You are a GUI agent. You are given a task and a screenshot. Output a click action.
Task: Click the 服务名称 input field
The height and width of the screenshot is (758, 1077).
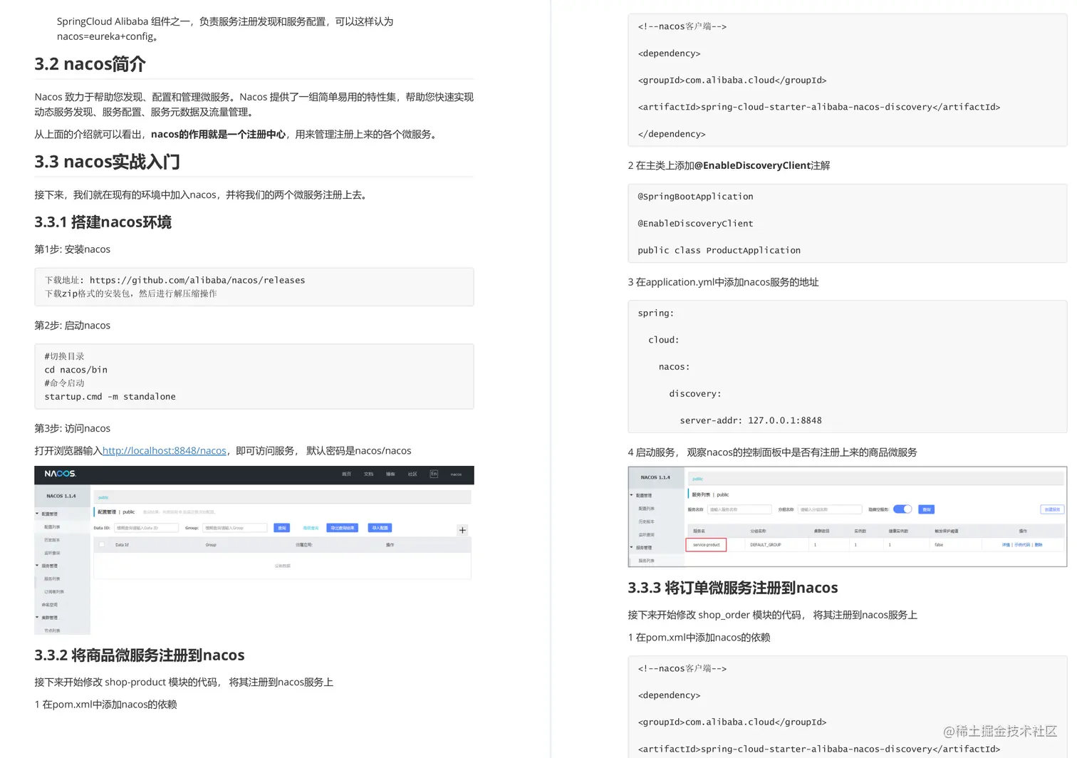point(739,509)
